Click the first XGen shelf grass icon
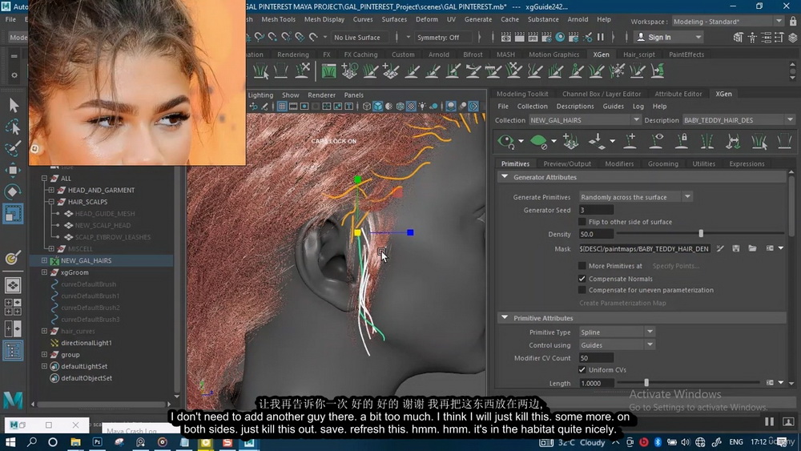Viewport: 801px width, 451px height. tap(261, 70)
